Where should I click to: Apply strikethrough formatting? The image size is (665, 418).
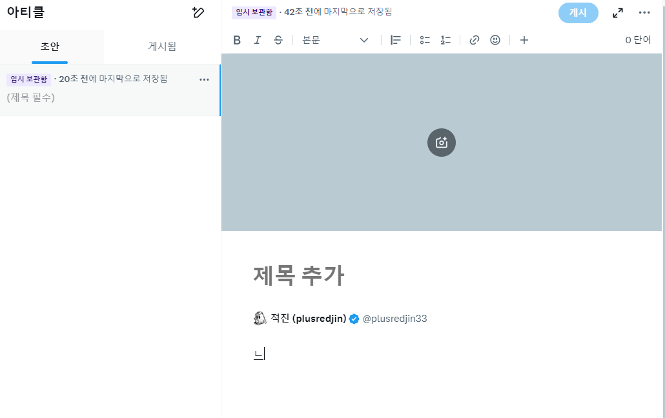click(x=278, y=40)
